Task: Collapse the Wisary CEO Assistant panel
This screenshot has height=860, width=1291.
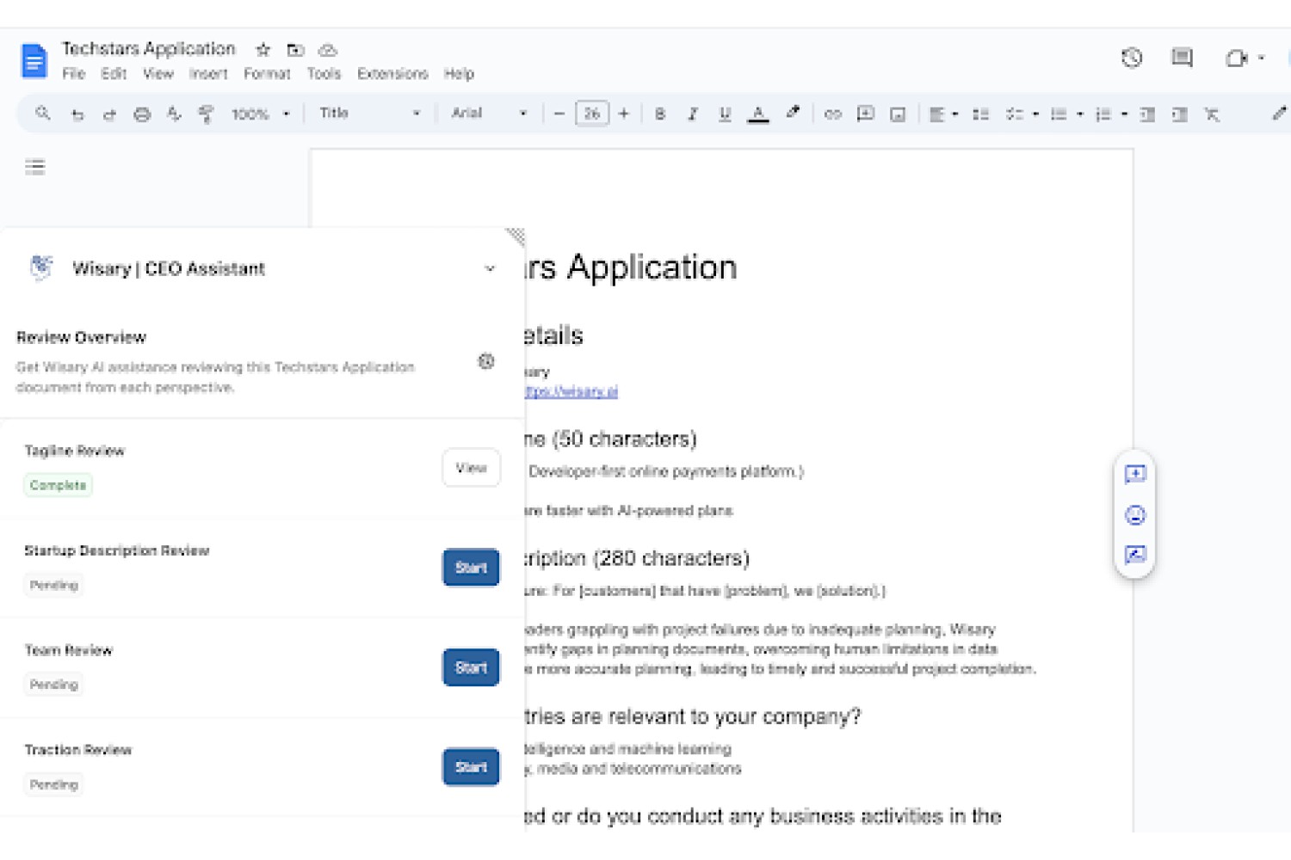Action: click(490, 268)
